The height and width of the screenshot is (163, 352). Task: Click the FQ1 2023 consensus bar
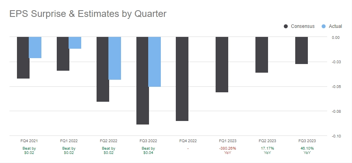(222, 65)
